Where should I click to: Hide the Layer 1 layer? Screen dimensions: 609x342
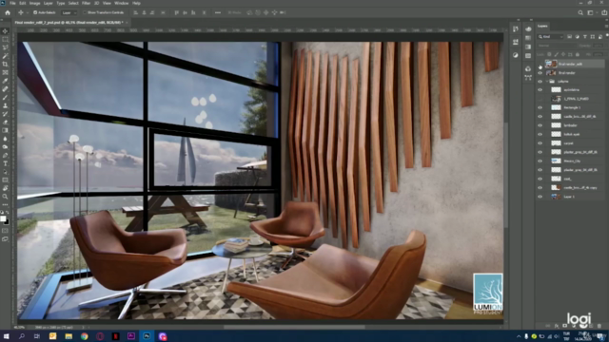(540, 197)
